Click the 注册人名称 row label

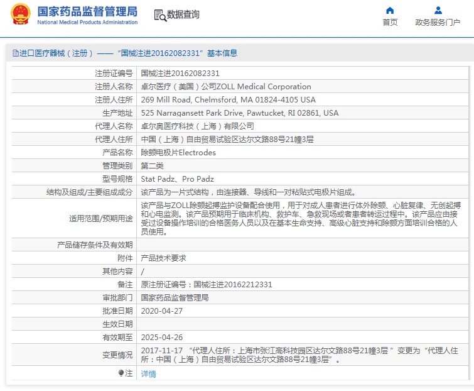click(114, 87)
